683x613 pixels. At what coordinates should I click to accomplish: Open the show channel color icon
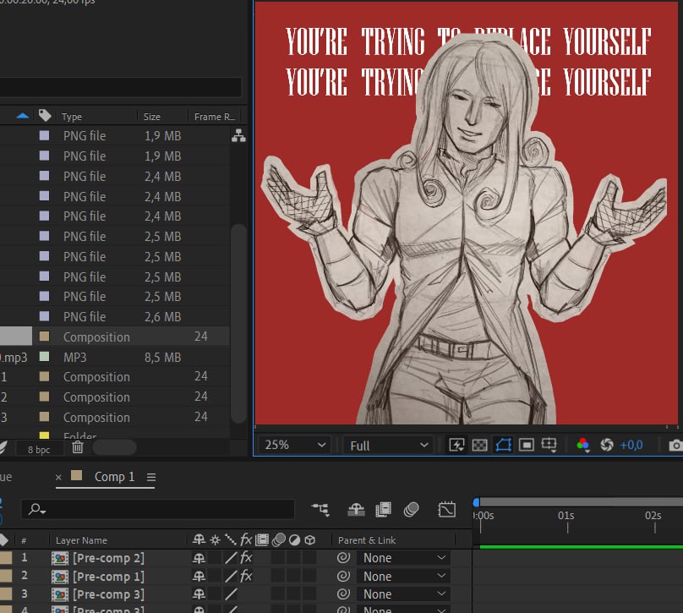582,445
